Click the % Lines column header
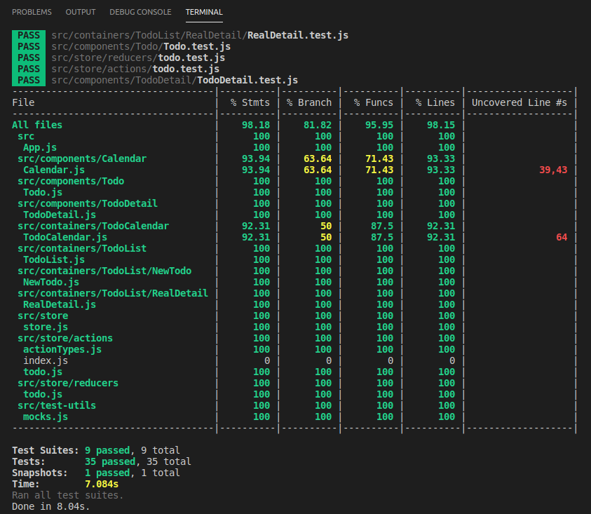591x514 pixels. tap(435, 102)
